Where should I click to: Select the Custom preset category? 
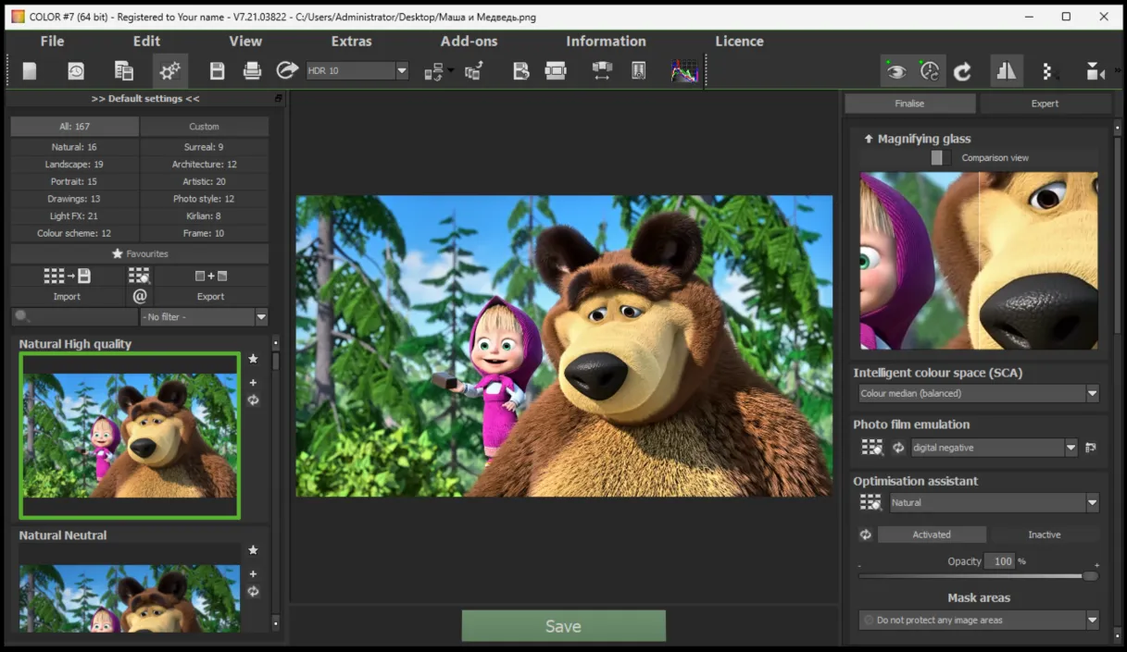(x=204, y=127)
